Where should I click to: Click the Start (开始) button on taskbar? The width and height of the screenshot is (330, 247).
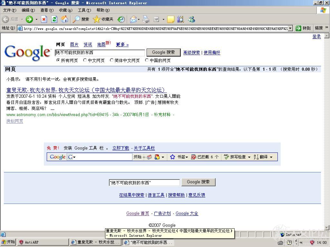pos(8,242)
